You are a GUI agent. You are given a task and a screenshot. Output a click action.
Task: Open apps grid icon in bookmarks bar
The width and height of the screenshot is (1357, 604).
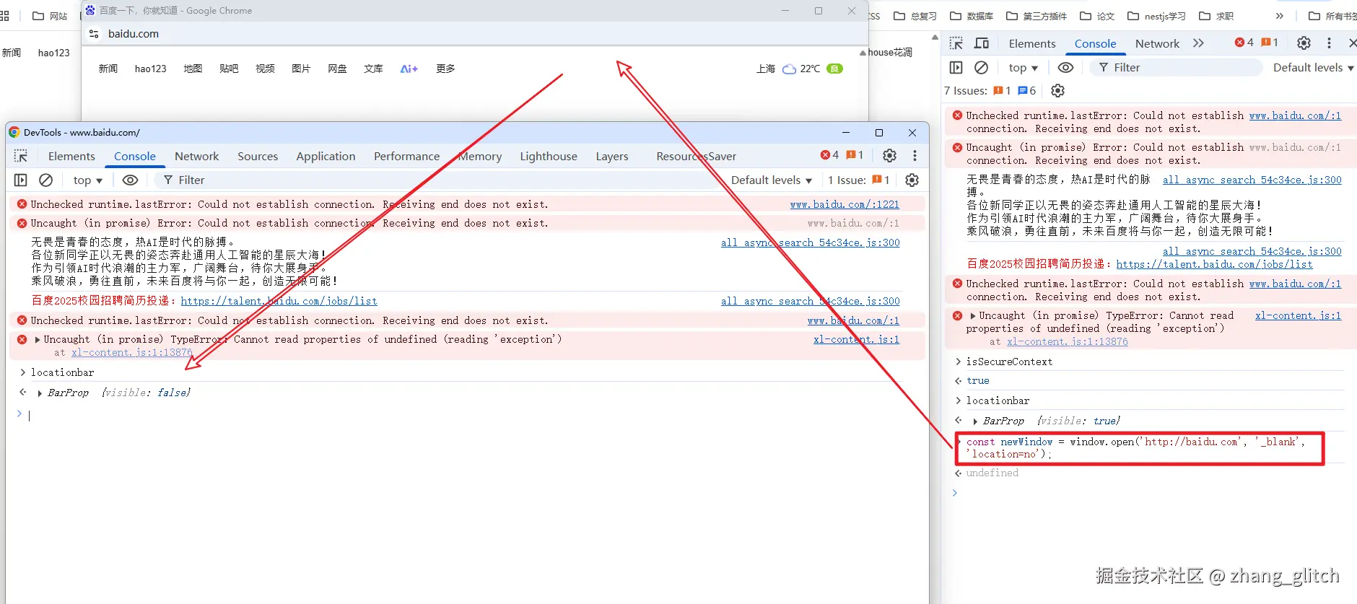(4, 16)
